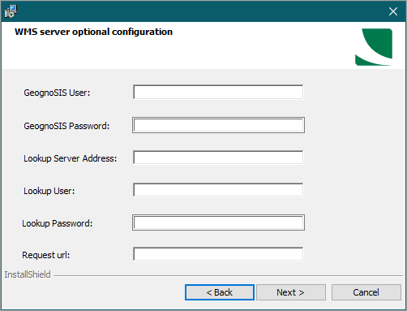Cancel the installation wizard
The width and height of the screenshot is (407, 311).
[x=366, y=292]
